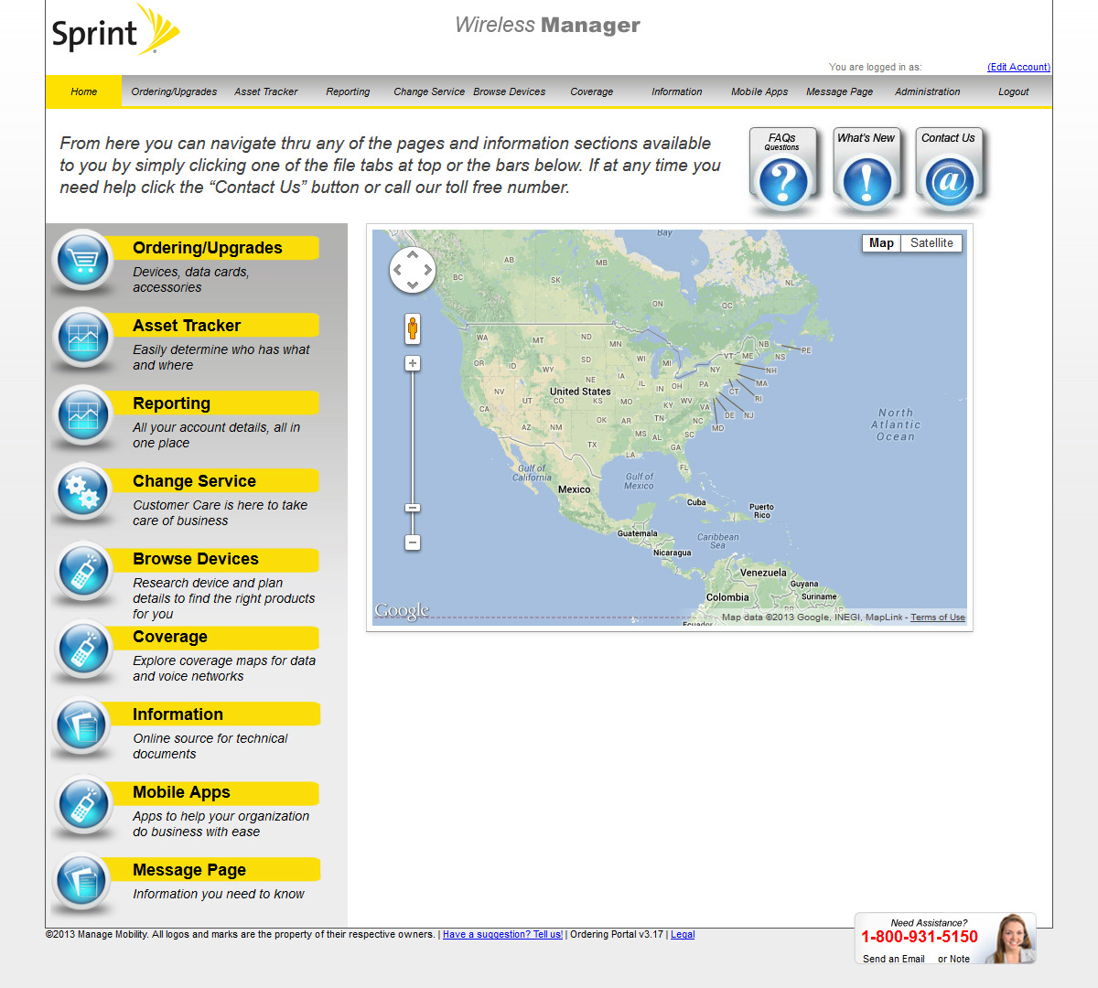Open the FAQs question mark icon
The width and height of the screenshot is (1098, 988).
(782, 182)
